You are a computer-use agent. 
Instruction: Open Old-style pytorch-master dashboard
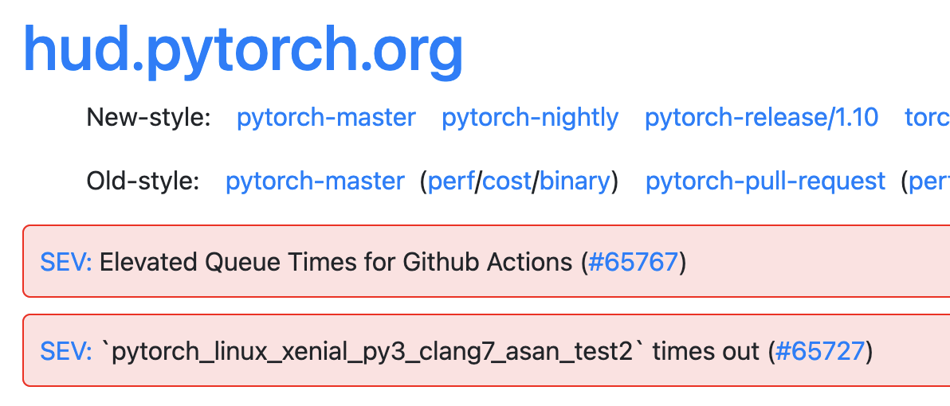click(315, 182)
